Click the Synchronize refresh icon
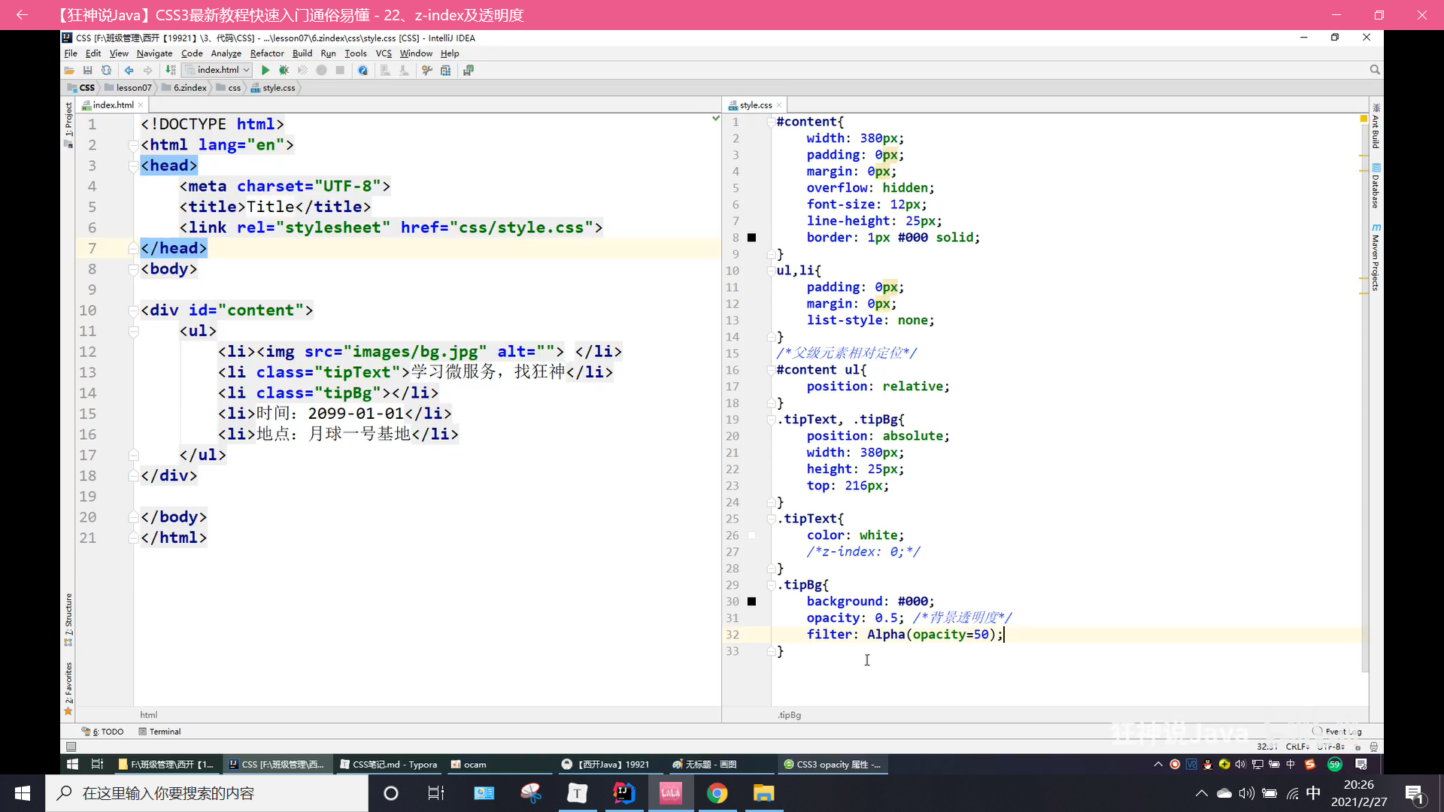This screenshot has width=1444, height=812. pyautogui.click(x=106, y=70)
